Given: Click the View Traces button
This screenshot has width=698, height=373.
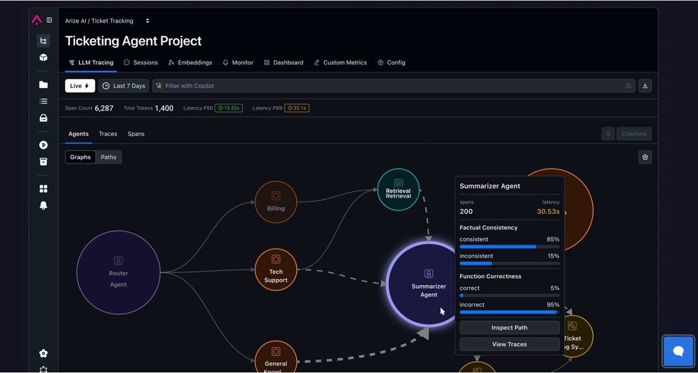Looking at the screenshot, I should (x=509, y=344).
